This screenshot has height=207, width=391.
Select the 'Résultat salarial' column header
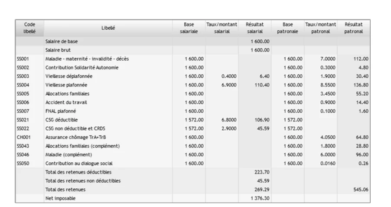254,28
